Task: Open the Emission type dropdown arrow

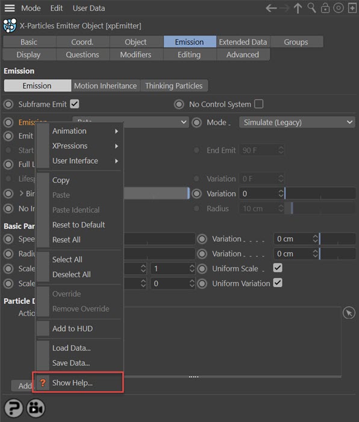Action: click(184, 122)
